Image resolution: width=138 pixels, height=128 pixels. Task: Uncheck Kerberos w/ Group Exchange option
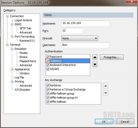[48, 89]
